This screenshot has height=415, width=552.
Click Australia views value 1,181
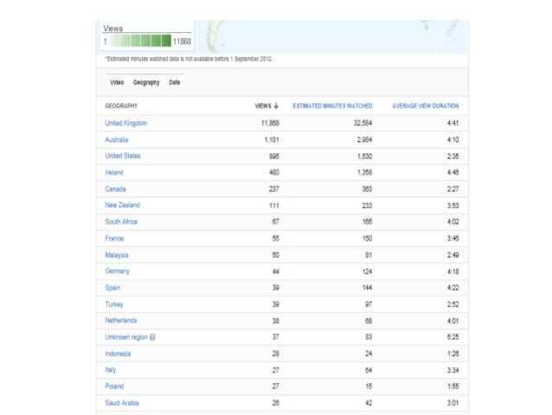tap(272, 139)
